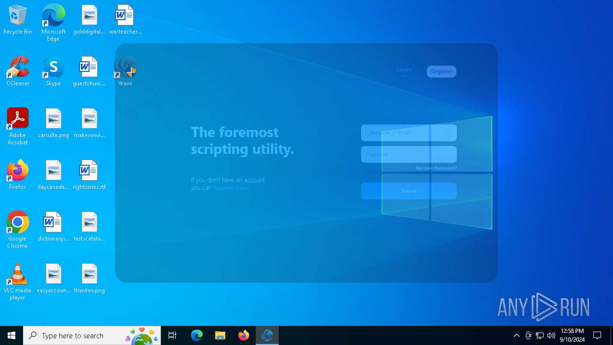This screenshot has height=345, width=613.
Task: Launch Microsoft Edge from the desktop
Action: [x=53, y=23]
